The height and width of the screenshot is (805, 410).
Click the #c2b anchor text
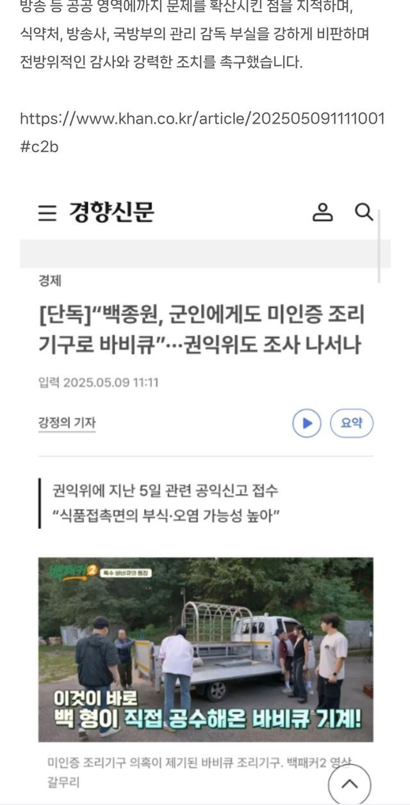pyautogui.click(x=39, y=147)
